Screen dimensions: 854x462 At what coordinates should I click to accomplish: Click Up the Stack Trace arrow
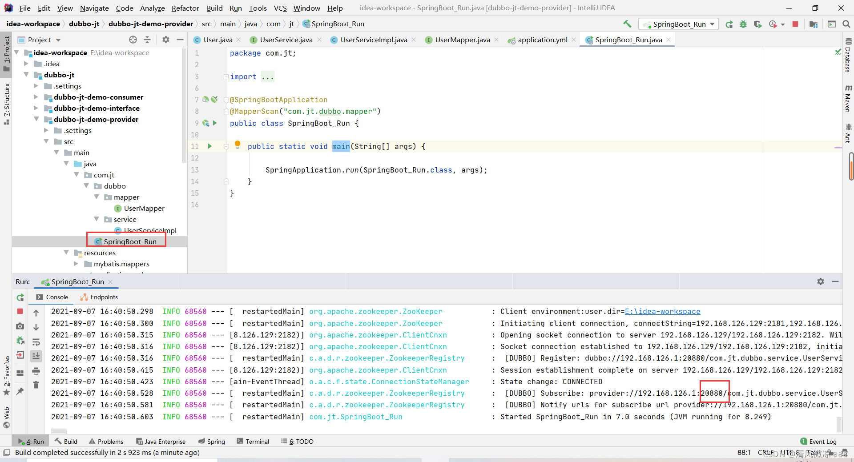[36, 313]
